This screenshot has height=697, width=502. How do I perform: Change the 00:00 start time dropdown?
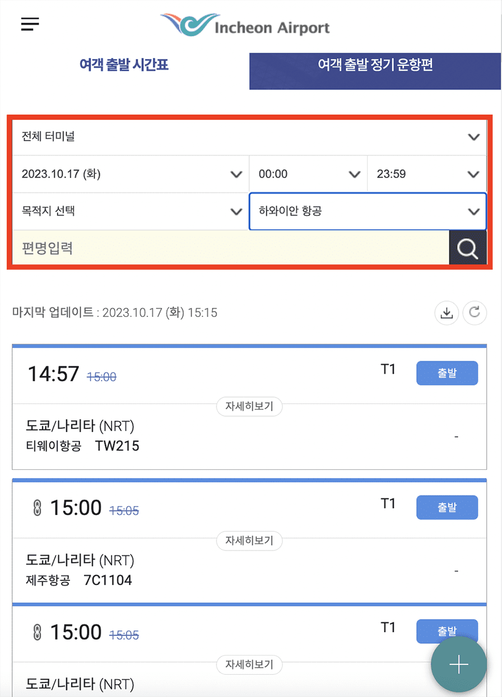(308, 173)
